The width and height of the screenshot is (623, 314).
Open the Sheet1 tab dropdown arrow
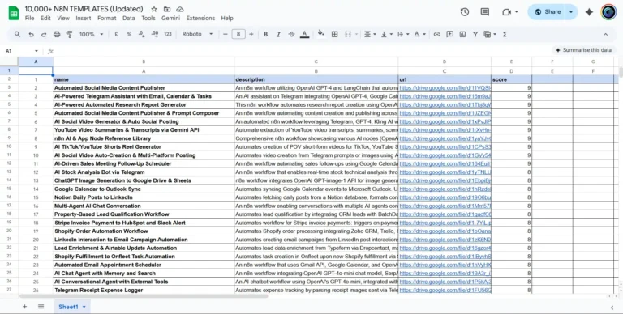tap(84, 307)
